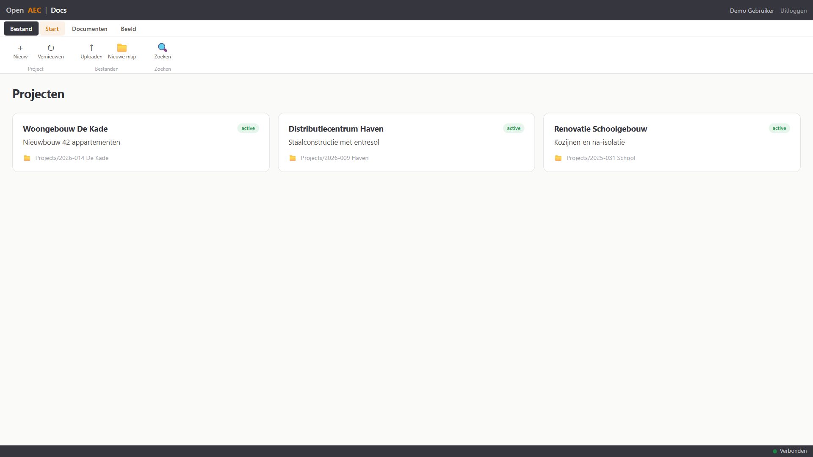Click active badge on Woongebouw De Kade
813x457 pixels.
point(248,128)
